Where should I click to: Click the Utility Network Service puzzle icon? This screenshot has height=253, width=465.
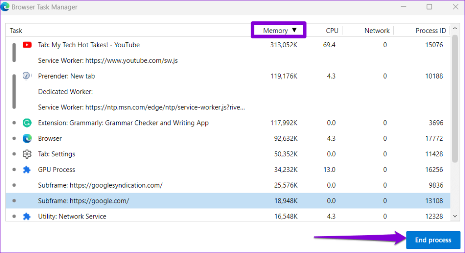pyautogui.click(x=27, y=216)
